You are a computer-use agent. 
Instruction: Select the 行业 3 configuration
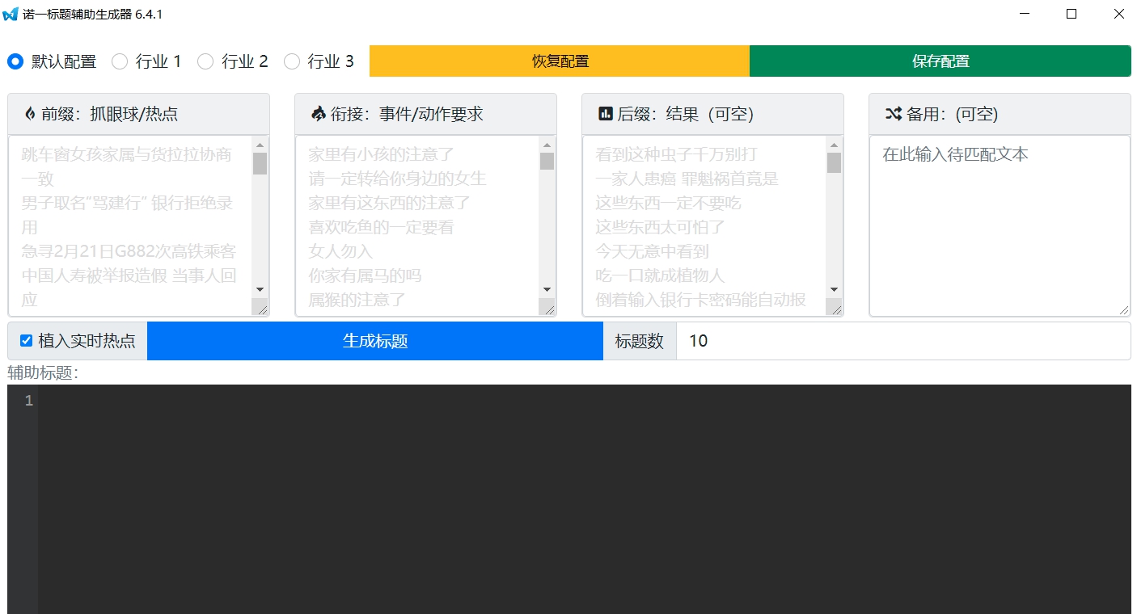(292, 61)
